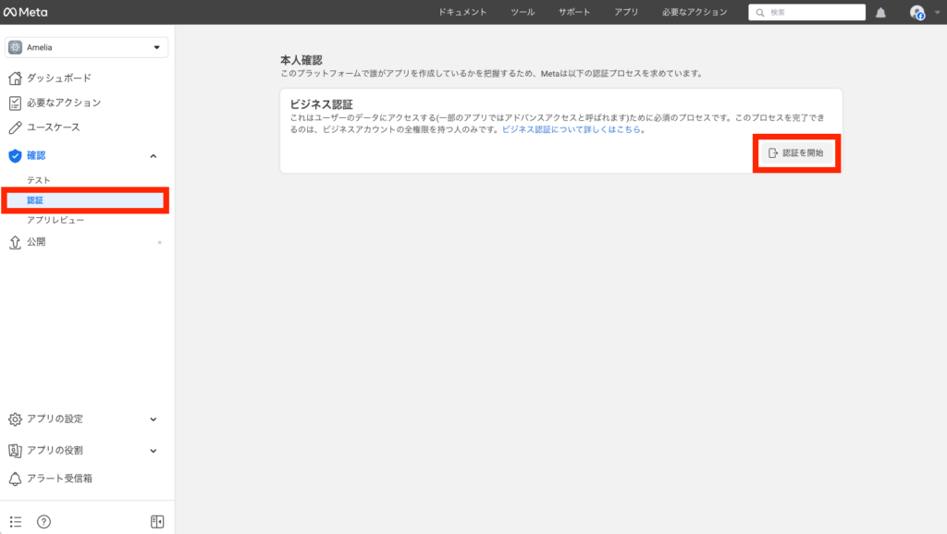
Task: Click the help question mark icon
Action: tap(43, 521)
